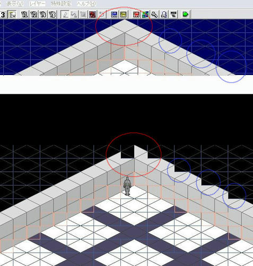
Task: Open the tileset settings icon
Action: 145,14
